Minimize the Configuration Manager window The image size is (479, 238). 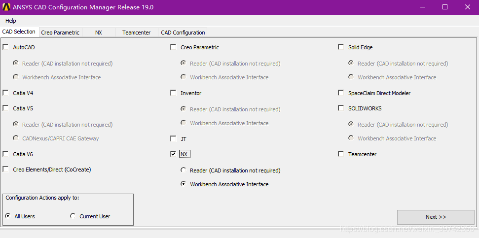[422, 7]
